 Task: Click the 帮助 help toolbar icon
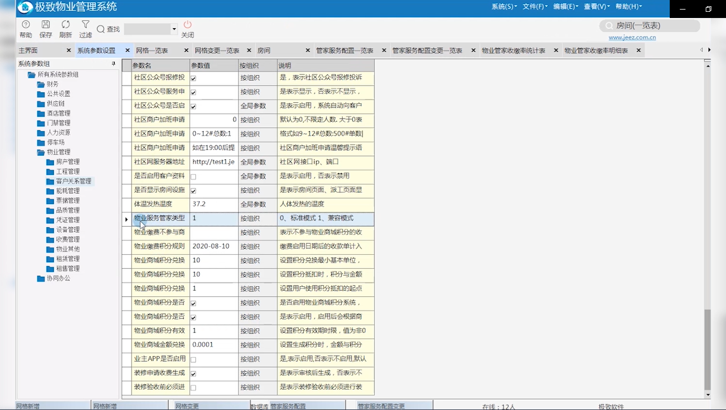(25, 25)
